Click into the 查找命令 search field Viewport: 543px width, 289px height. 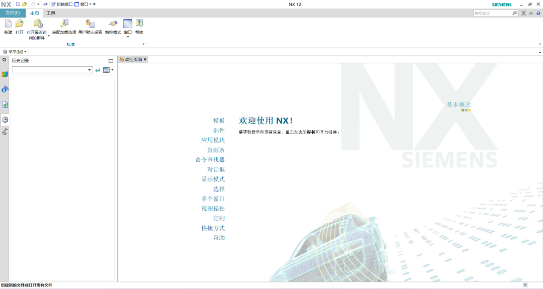pyautogui.click(x=492, y=13)
